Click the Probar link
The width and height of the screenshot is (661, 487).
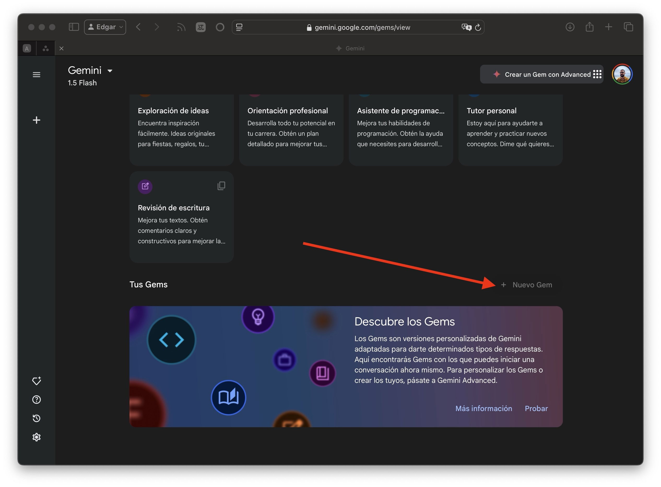tap(536, 408)
